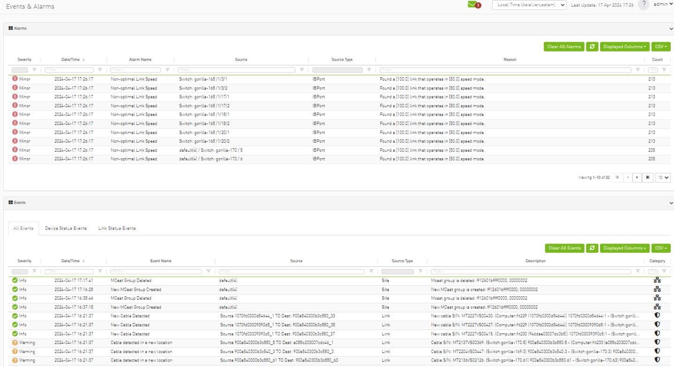Open Alarms Displayed Columns dropdown
The height and width of the screenshot is (367, 674).
pos(624,47)
